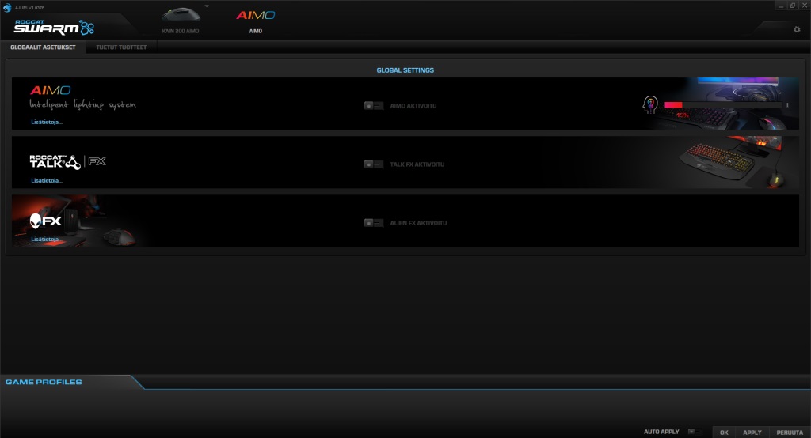
Task: Click the ROCCAT Talk FX logo
Action: [x=68, y=161]
